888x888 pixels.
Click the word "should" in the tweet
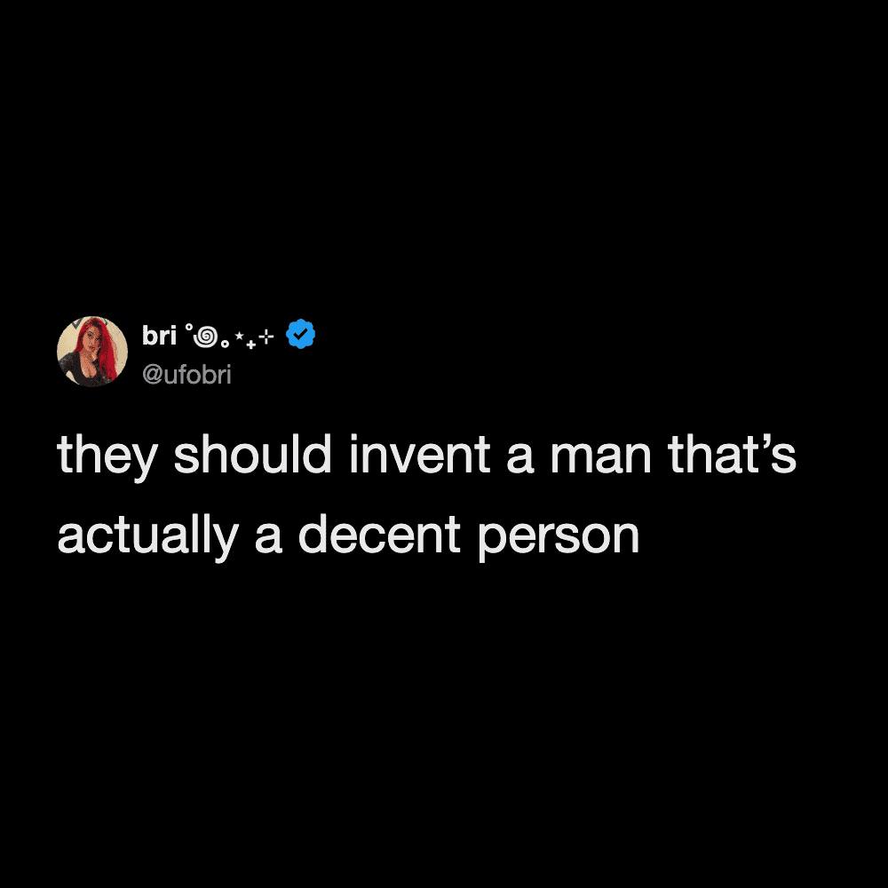(252, 454)
